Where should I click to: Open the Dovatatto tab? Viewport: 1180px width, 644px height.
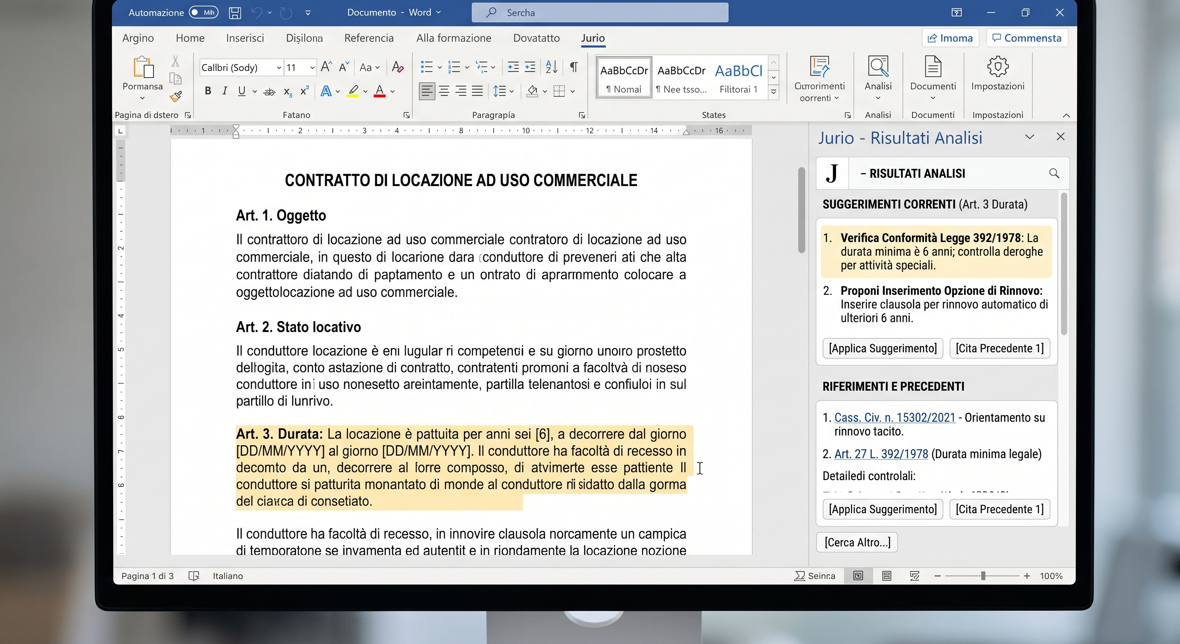536,38
